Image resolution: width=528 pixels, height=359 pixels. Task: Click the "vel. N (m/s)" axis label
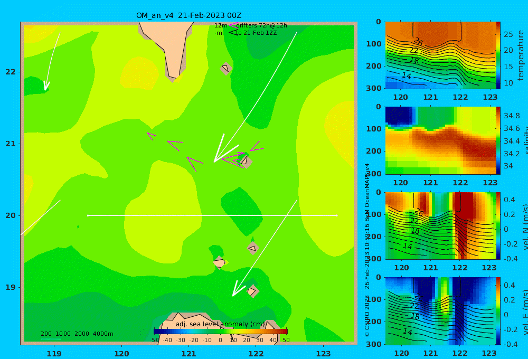coord(525,226)
